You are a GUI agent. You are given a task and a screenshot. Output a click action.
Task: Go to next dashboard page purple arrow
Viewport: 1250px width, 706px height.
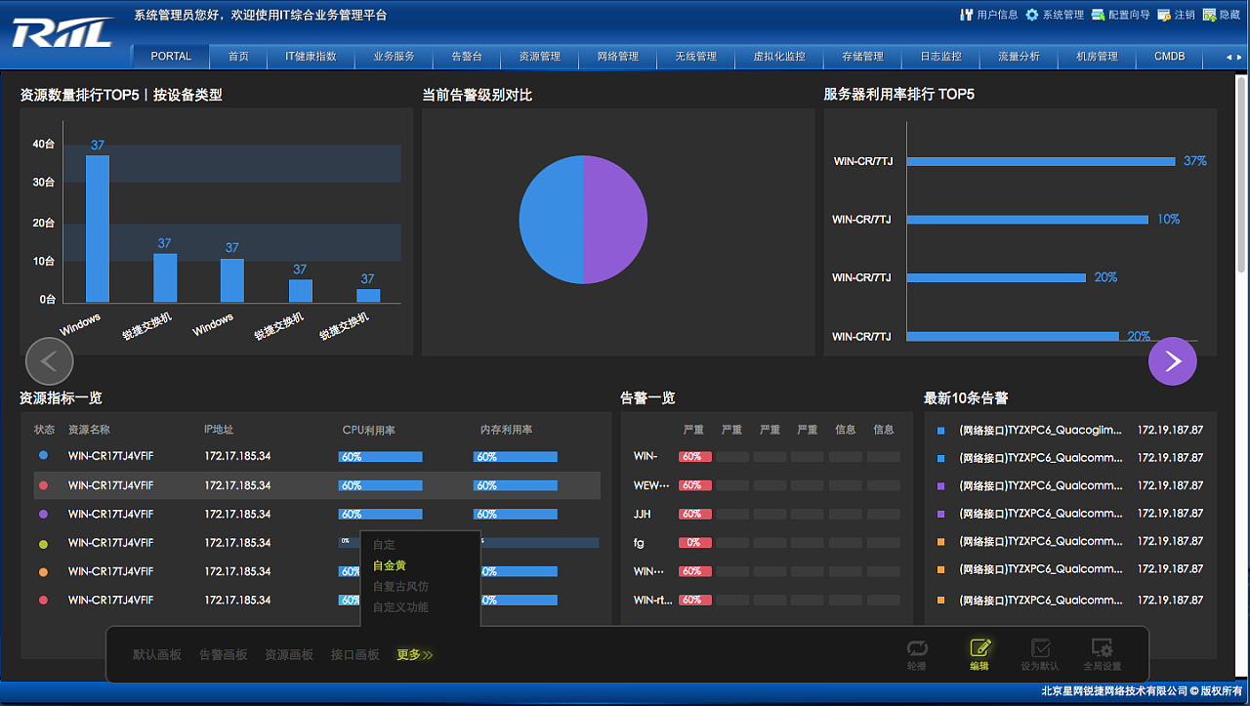[1173, 361]
